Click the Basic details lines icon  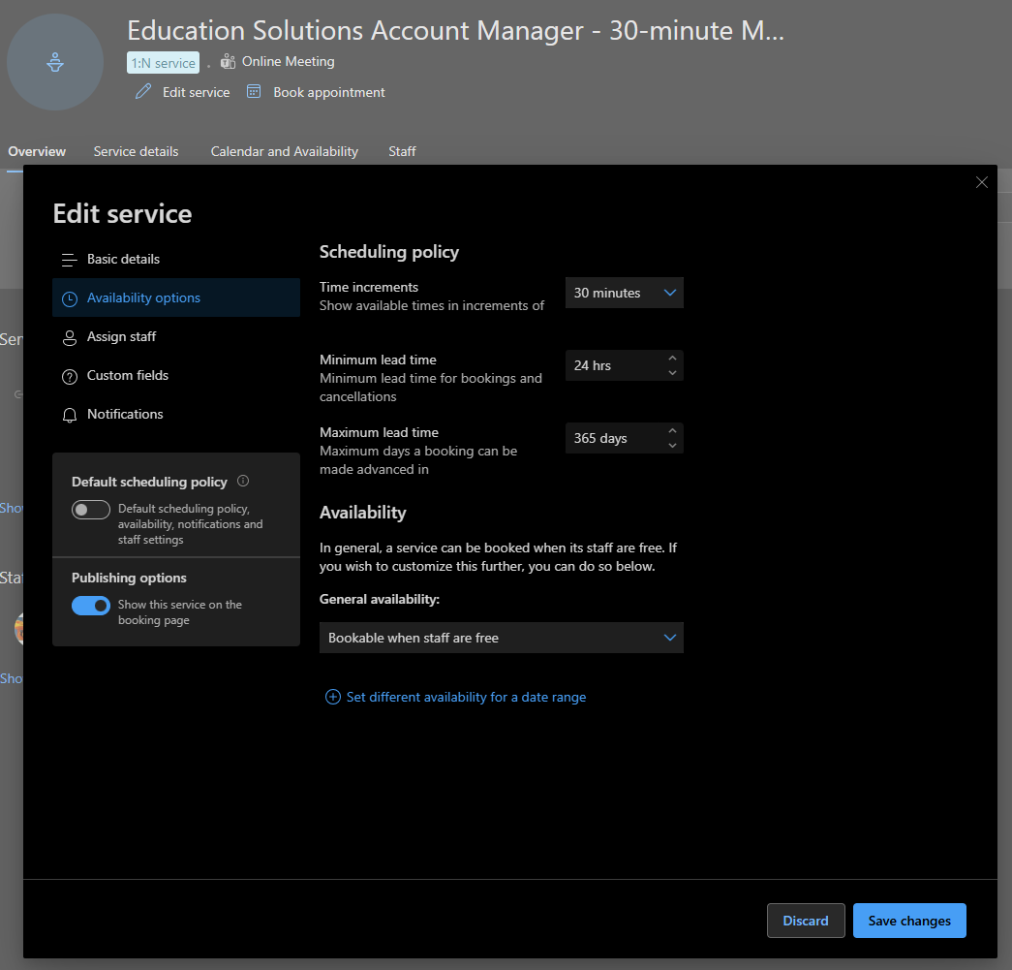click(69, 260)
